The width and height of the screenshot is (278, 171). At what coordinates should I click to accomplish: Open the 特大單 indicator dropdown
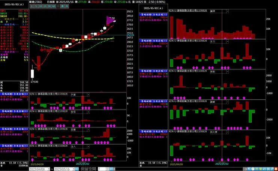point(227,132)
